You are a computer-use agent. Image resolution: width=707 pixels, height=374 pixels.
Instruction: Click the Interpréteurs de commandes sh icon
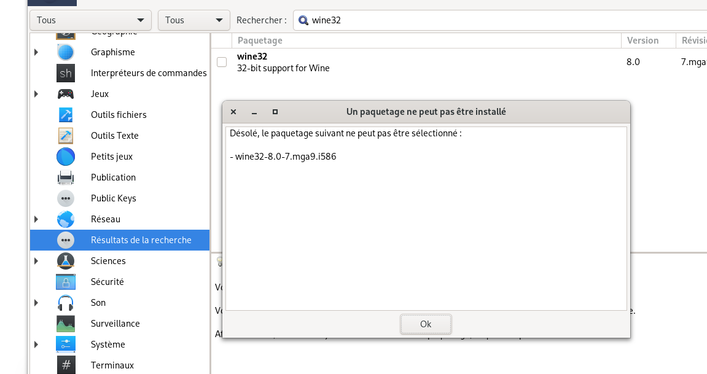[x=65, y=73]
